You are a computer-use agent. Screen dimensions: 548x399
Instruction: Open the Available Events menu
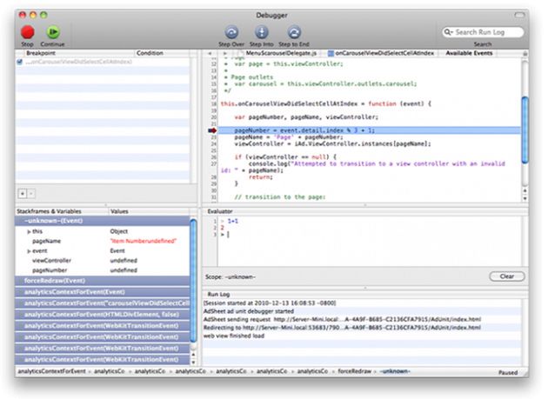(469, 53)
